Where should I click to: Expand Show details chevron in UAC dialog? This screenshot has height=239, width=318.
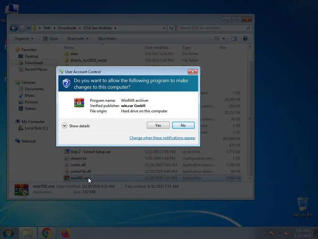point(64,126)
